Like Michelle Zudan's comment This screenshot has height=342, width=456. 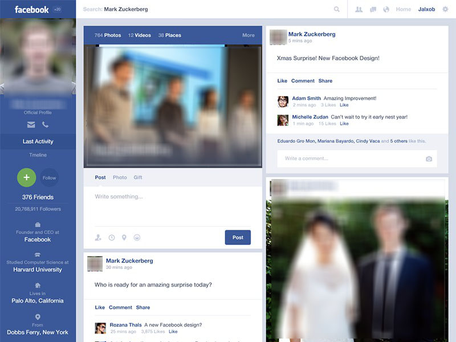click(x=344, y=124)
